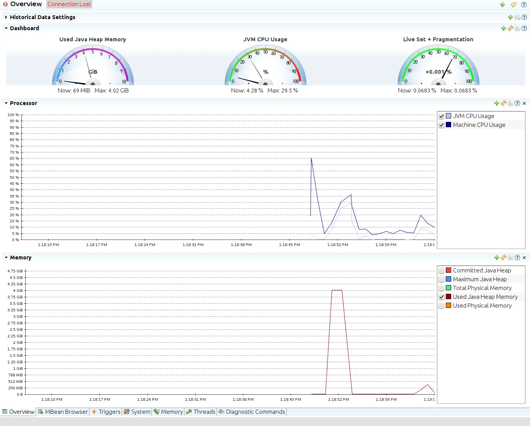The image size is (530, 426).
Task: Expand the Historical Data Settings section
Action: coord(6,17)
